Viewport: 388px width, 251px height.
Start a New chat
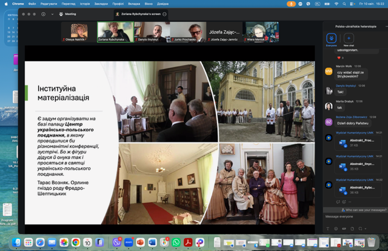tap(349, 38)
